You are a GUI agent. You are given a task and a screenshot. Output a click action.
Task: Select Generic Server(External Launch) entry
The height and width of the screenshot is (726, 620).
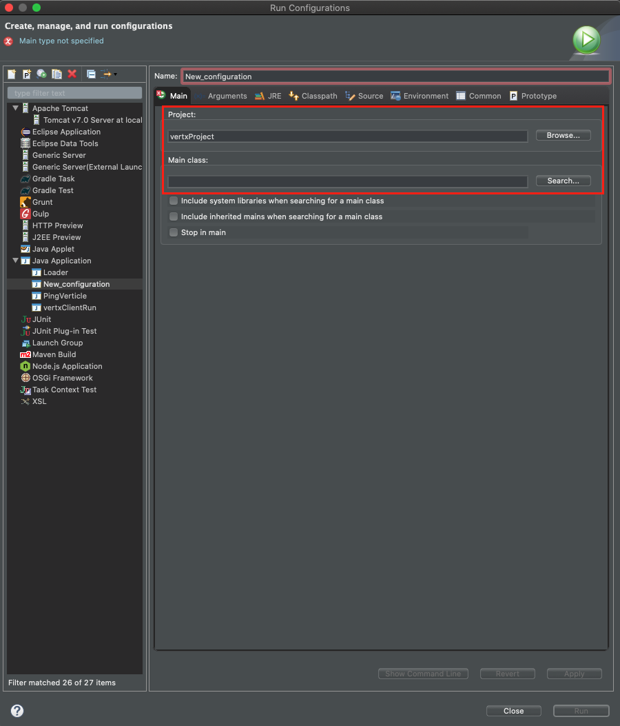[x=81, y=167]
